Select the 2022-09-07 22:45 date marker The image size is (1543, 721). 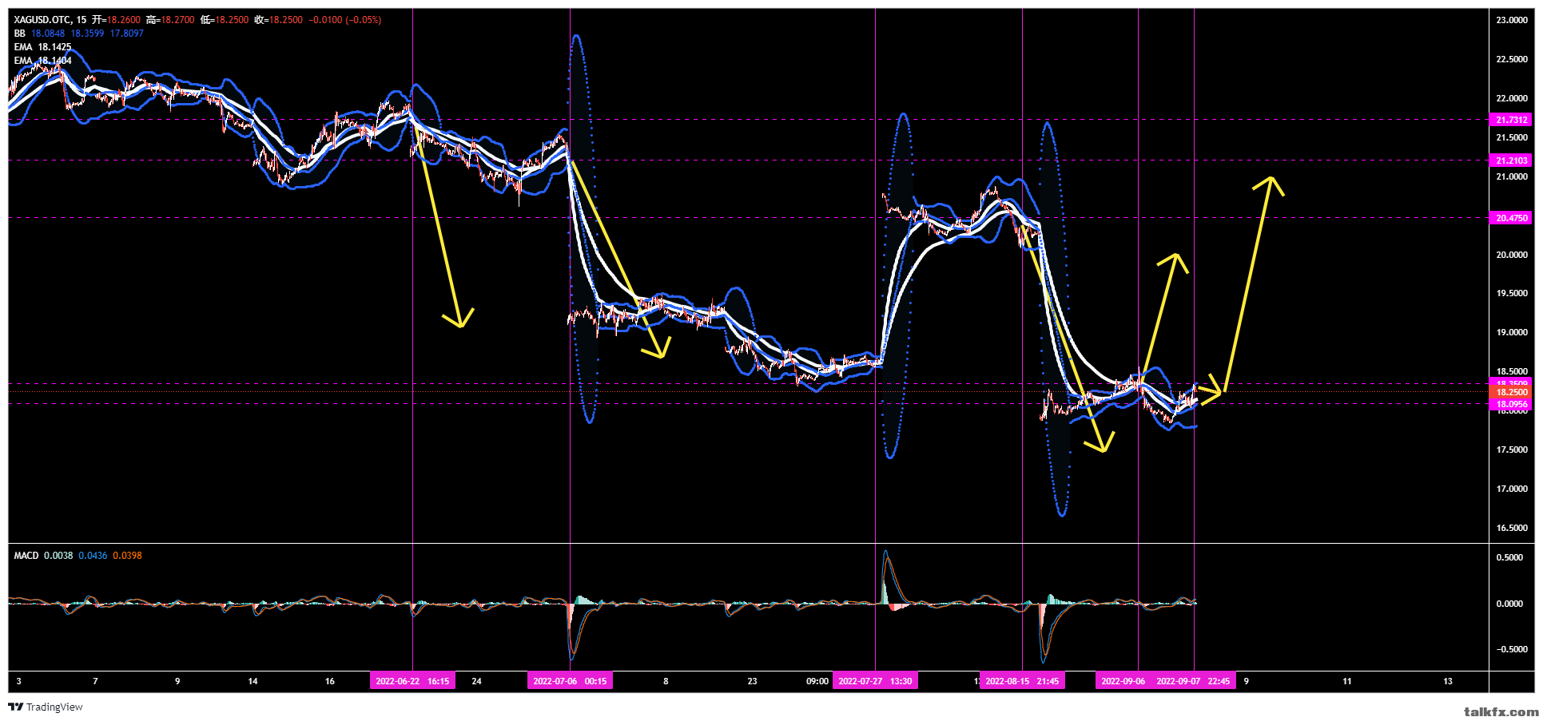pos(1193,681)
